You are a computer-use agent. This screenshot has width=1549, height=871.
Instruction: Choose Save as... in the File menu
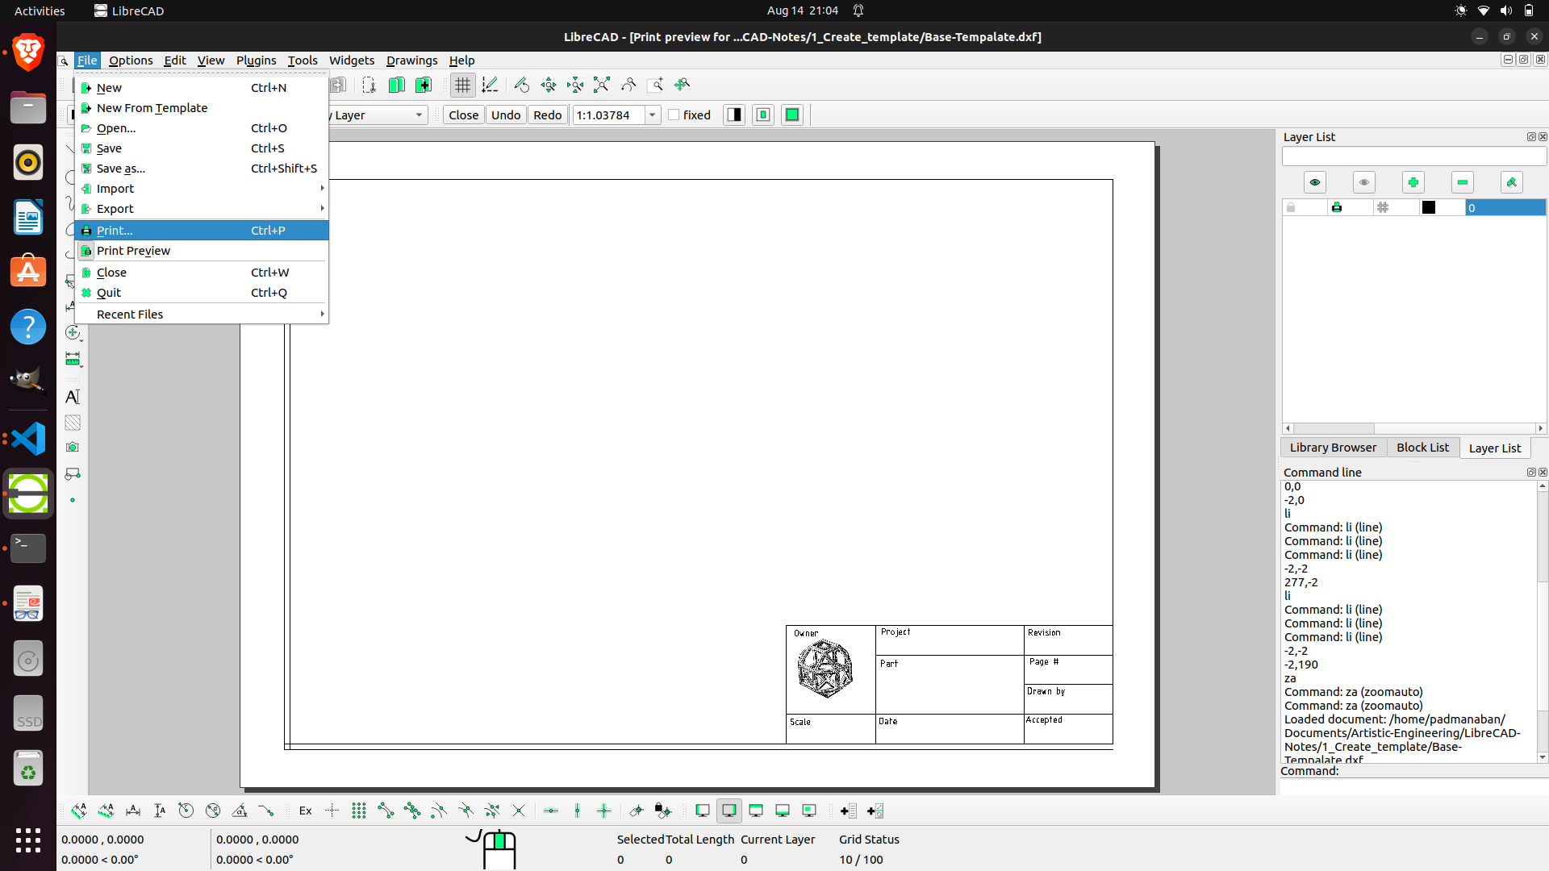tap(202, 169)
